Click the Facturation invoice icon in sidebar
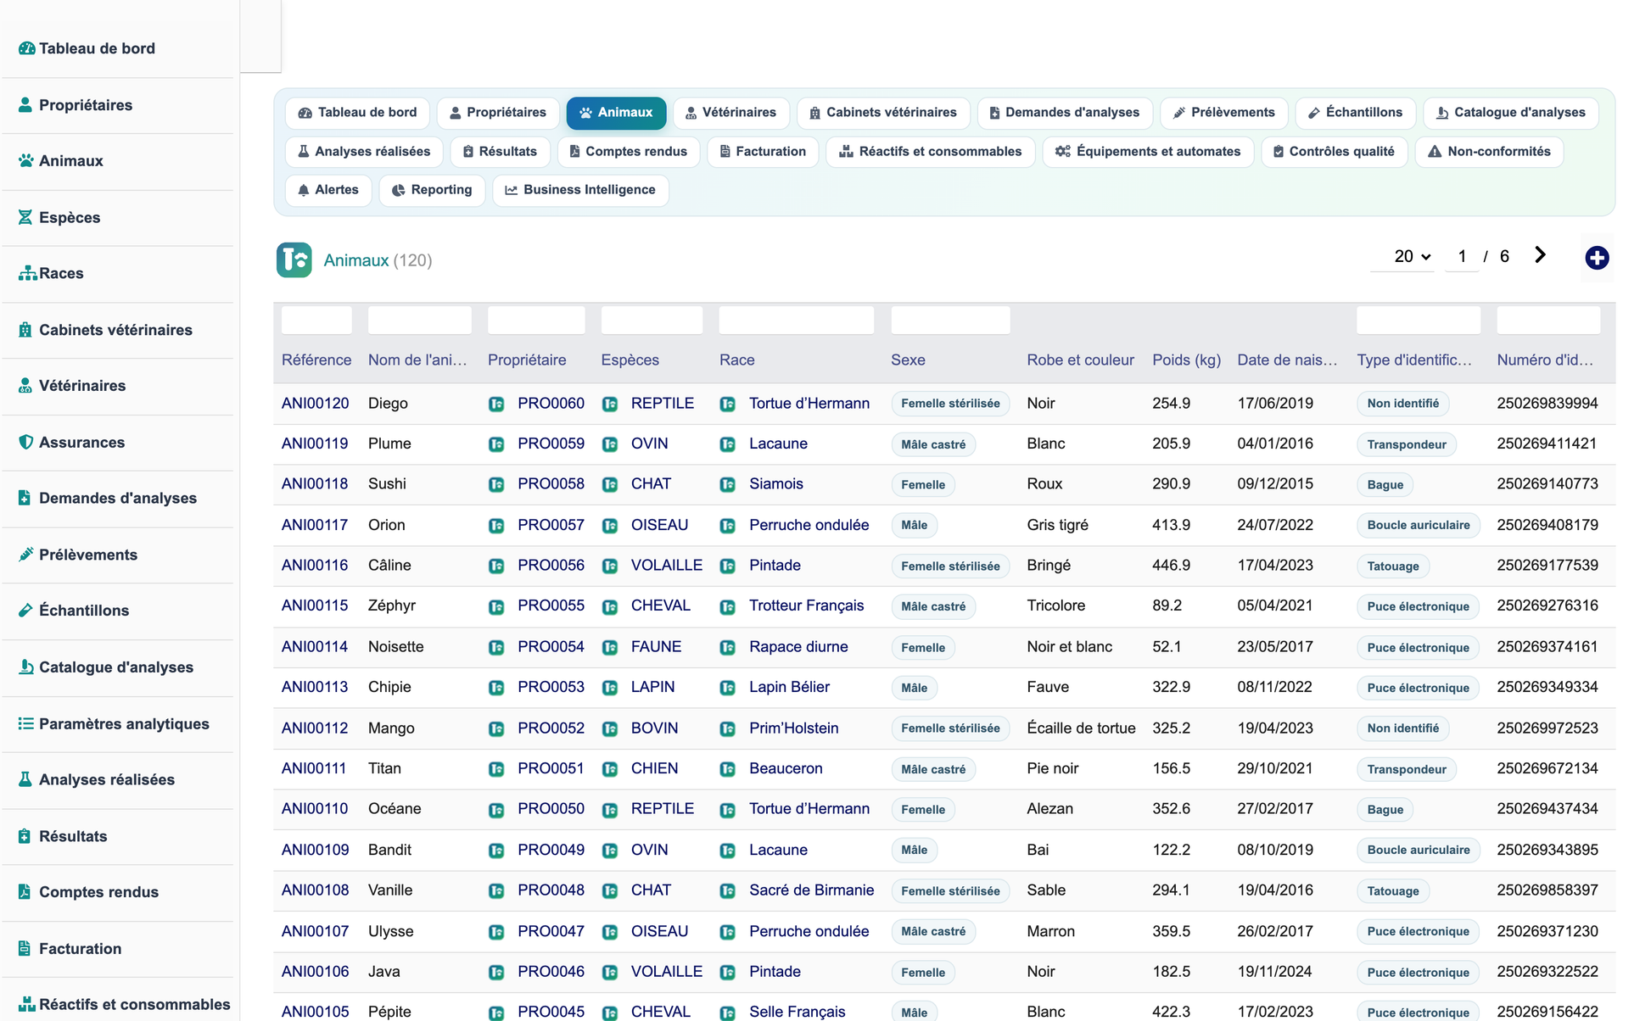 click(x=25, y=948)
